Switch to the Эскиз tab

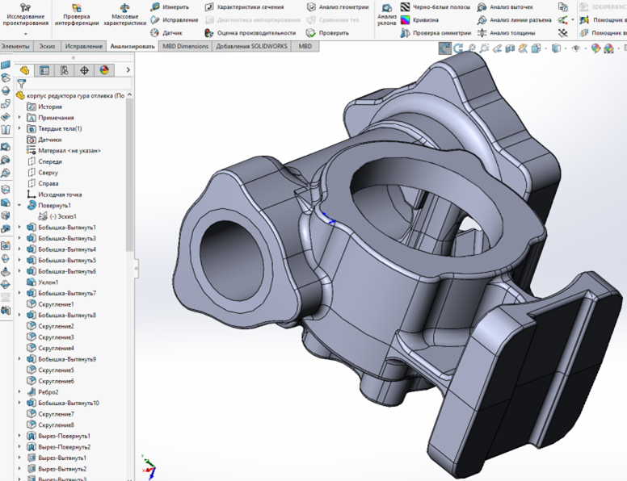[x=46, y=47]
